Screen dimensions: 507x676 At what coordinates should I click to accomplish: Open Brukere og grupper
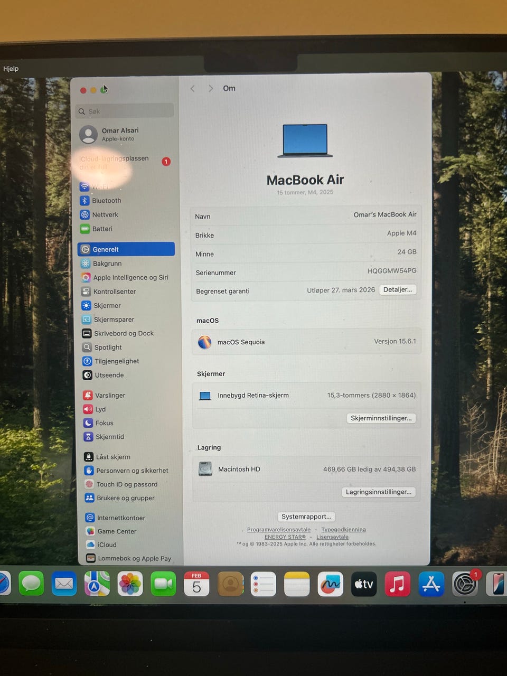tap(120, 498)
